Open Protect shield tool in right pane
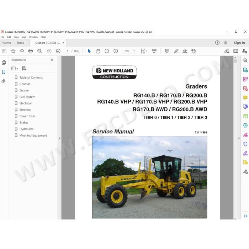This screenshot has width=249, height=249. point(245,144)
